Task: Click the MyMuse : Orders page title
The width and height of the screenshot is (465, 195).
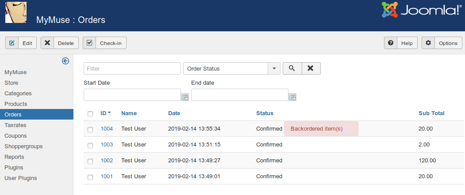Action: pos(71,20)
